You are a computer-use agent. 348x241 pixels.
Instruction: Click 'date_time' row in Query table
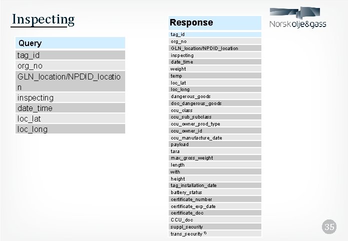coord(70,108)
